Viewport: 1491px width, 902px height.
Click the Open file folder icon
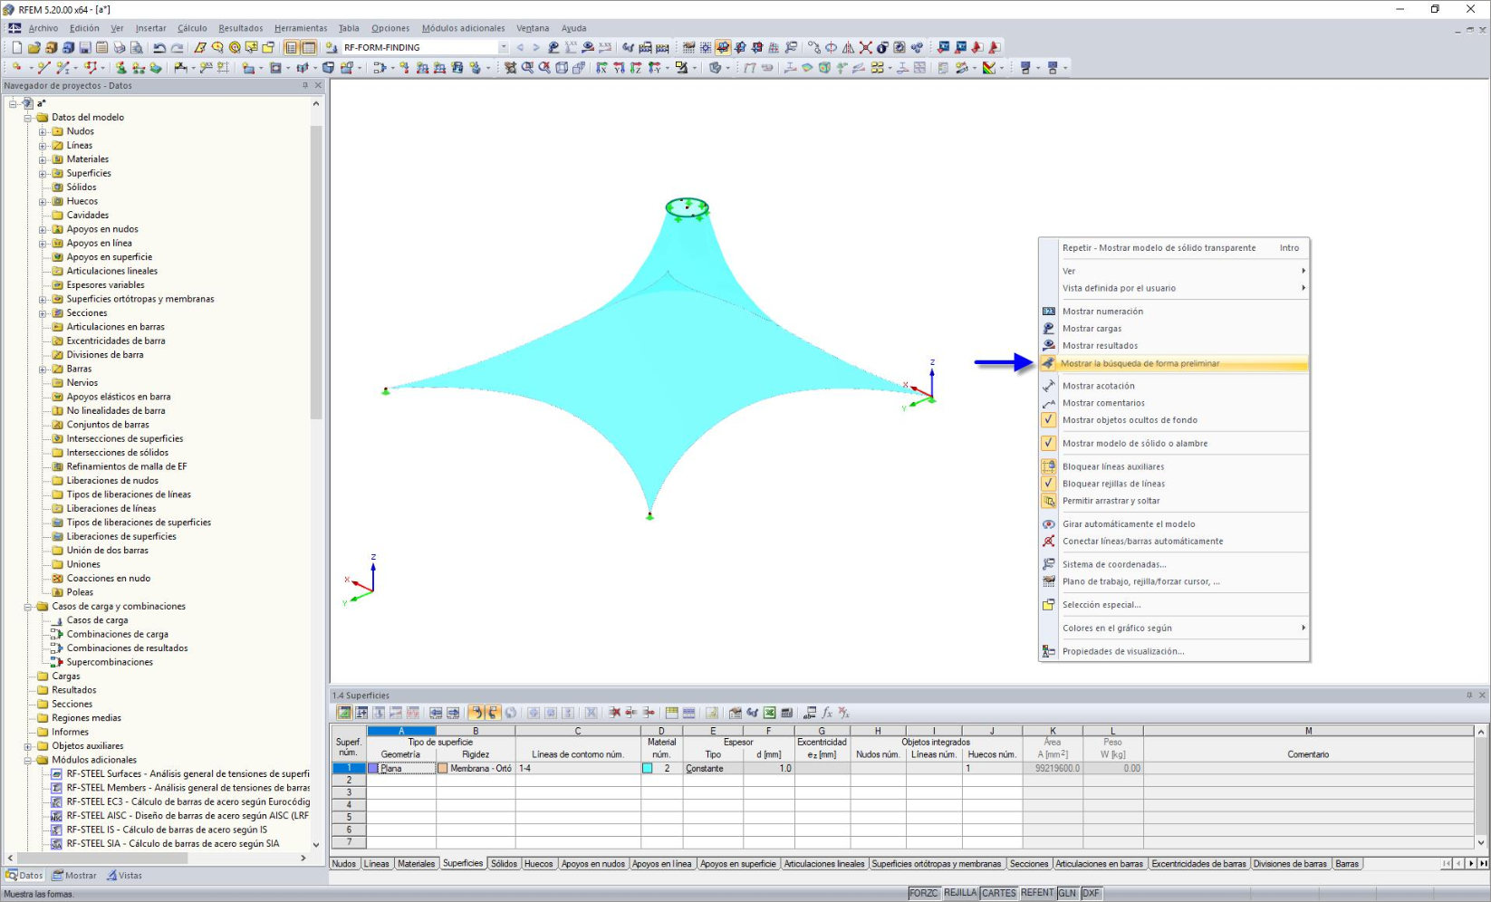point(34,47)
